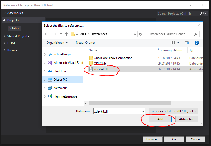
Task: Close the Select files dialog
Action: [x=199, y=25]
